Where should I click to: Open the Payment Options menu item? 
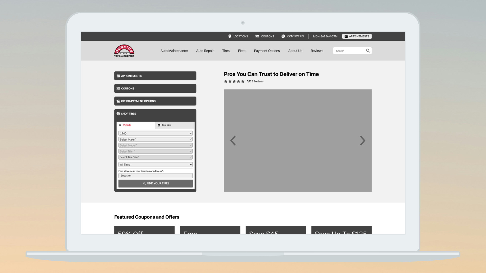[267, 51]
